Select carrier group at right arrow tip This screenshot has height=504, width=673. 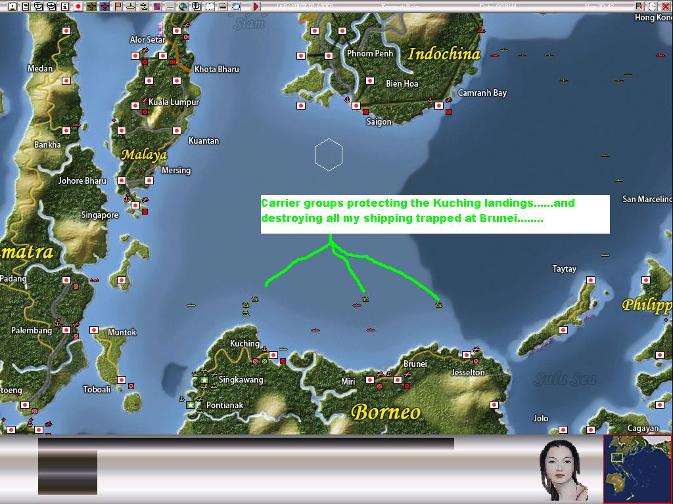(438, 304)
